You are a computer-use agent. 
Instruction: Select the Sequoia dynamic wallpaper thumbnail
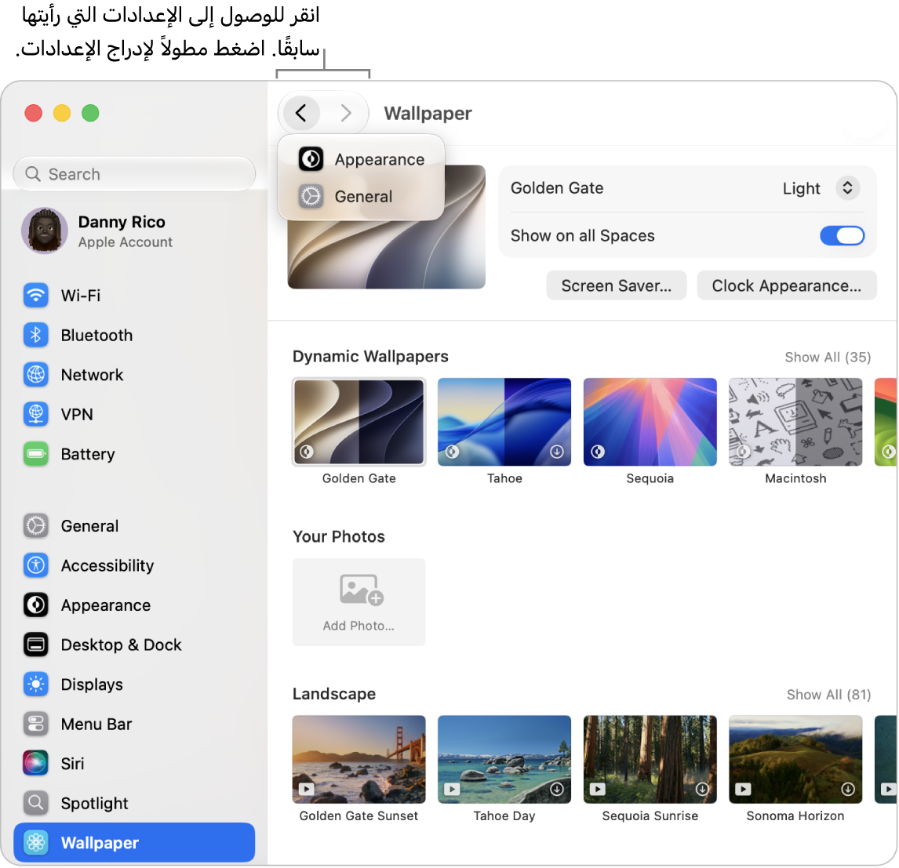click(650, 422)
